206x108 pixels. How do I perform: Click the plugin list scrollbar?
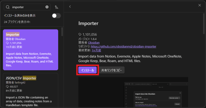click(x=62, y=32)
